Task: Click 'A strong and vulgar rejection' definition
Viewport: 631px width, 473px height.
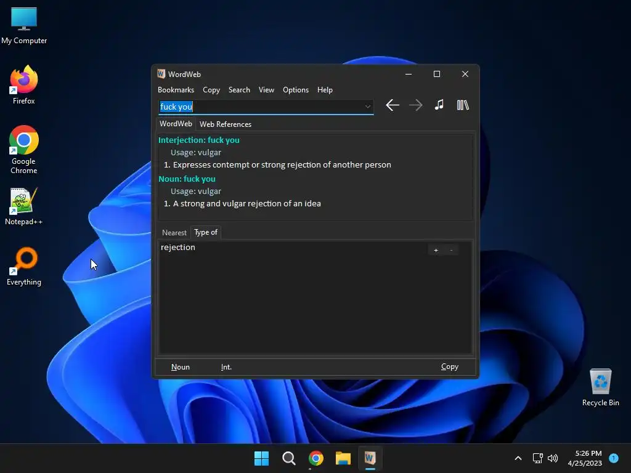Action: coord(246,203)
